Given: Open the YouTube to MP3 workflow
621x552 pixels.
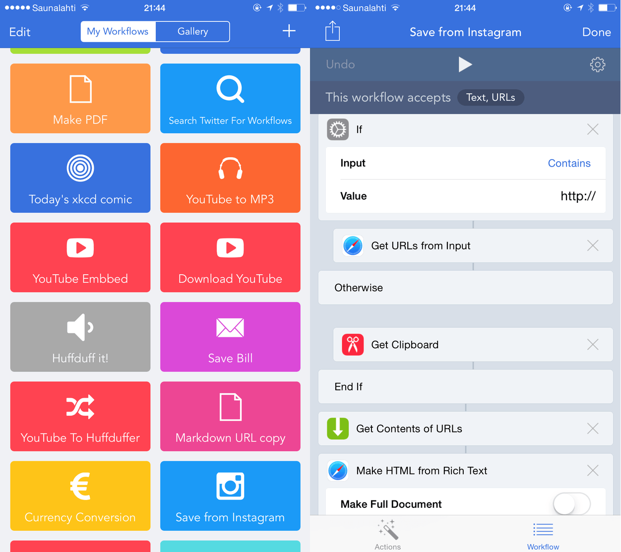Looking at the screenshot, I should tap(230, 178).
